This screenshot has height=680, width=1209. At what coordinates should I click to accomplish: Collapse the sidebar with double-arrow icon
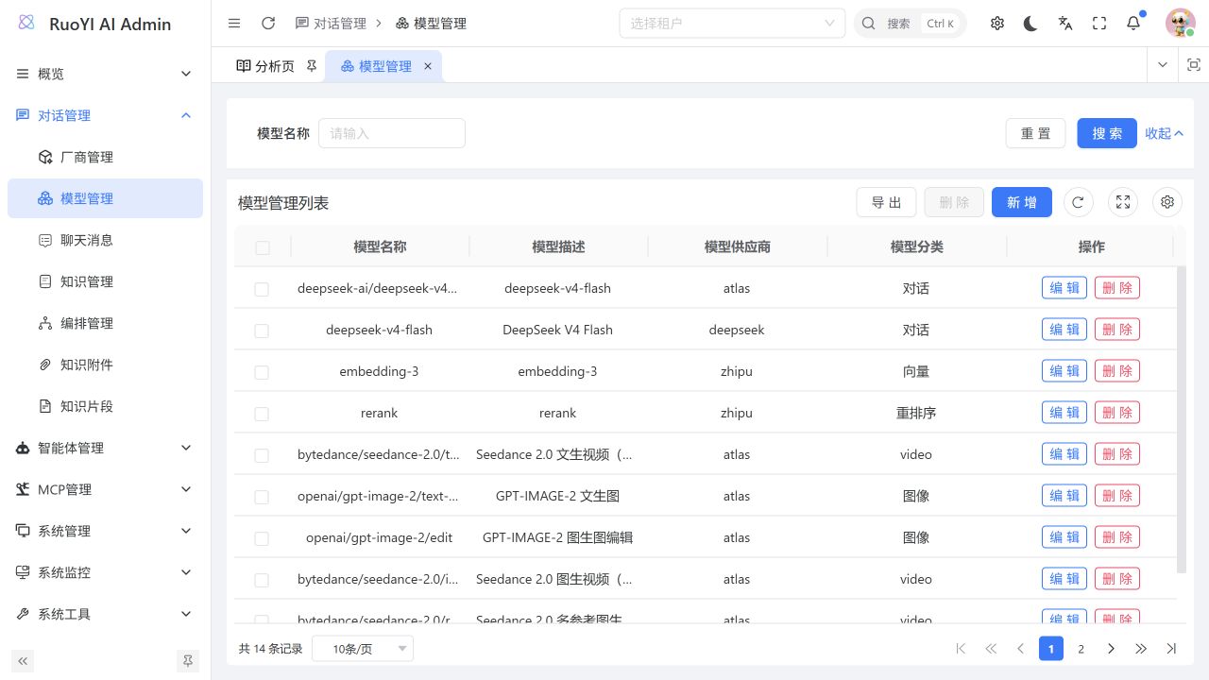pos(23,661)
